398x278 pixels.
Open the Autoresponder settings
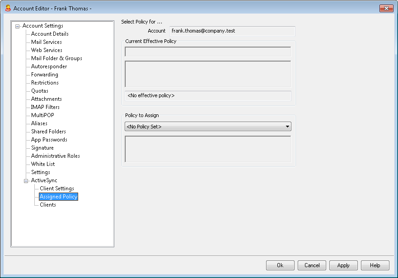49,66
